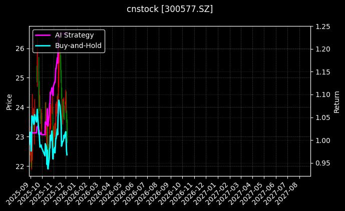Viewport: 345px width, 211px height.
Task: Click the 2026-12 date label
Action: (193, 193)
